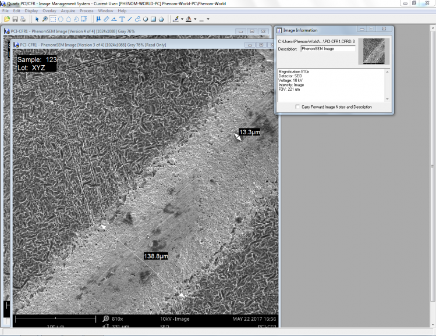436x336 pixels.
Task: Open the line color dropdown arrow
Action: pos(182,19)
